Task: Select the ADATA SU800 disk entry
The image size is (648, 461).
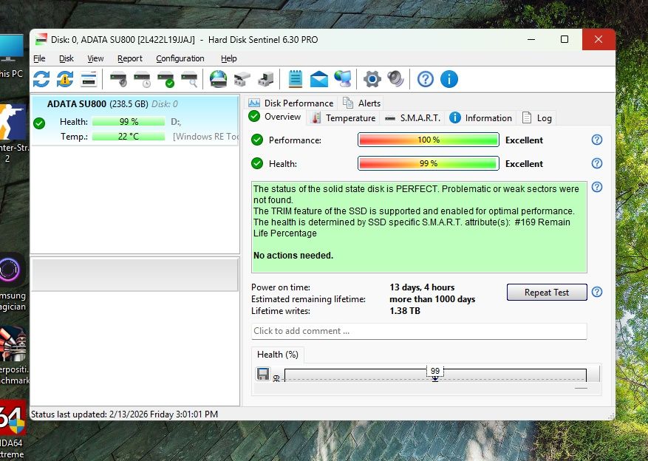Action: 135,120
